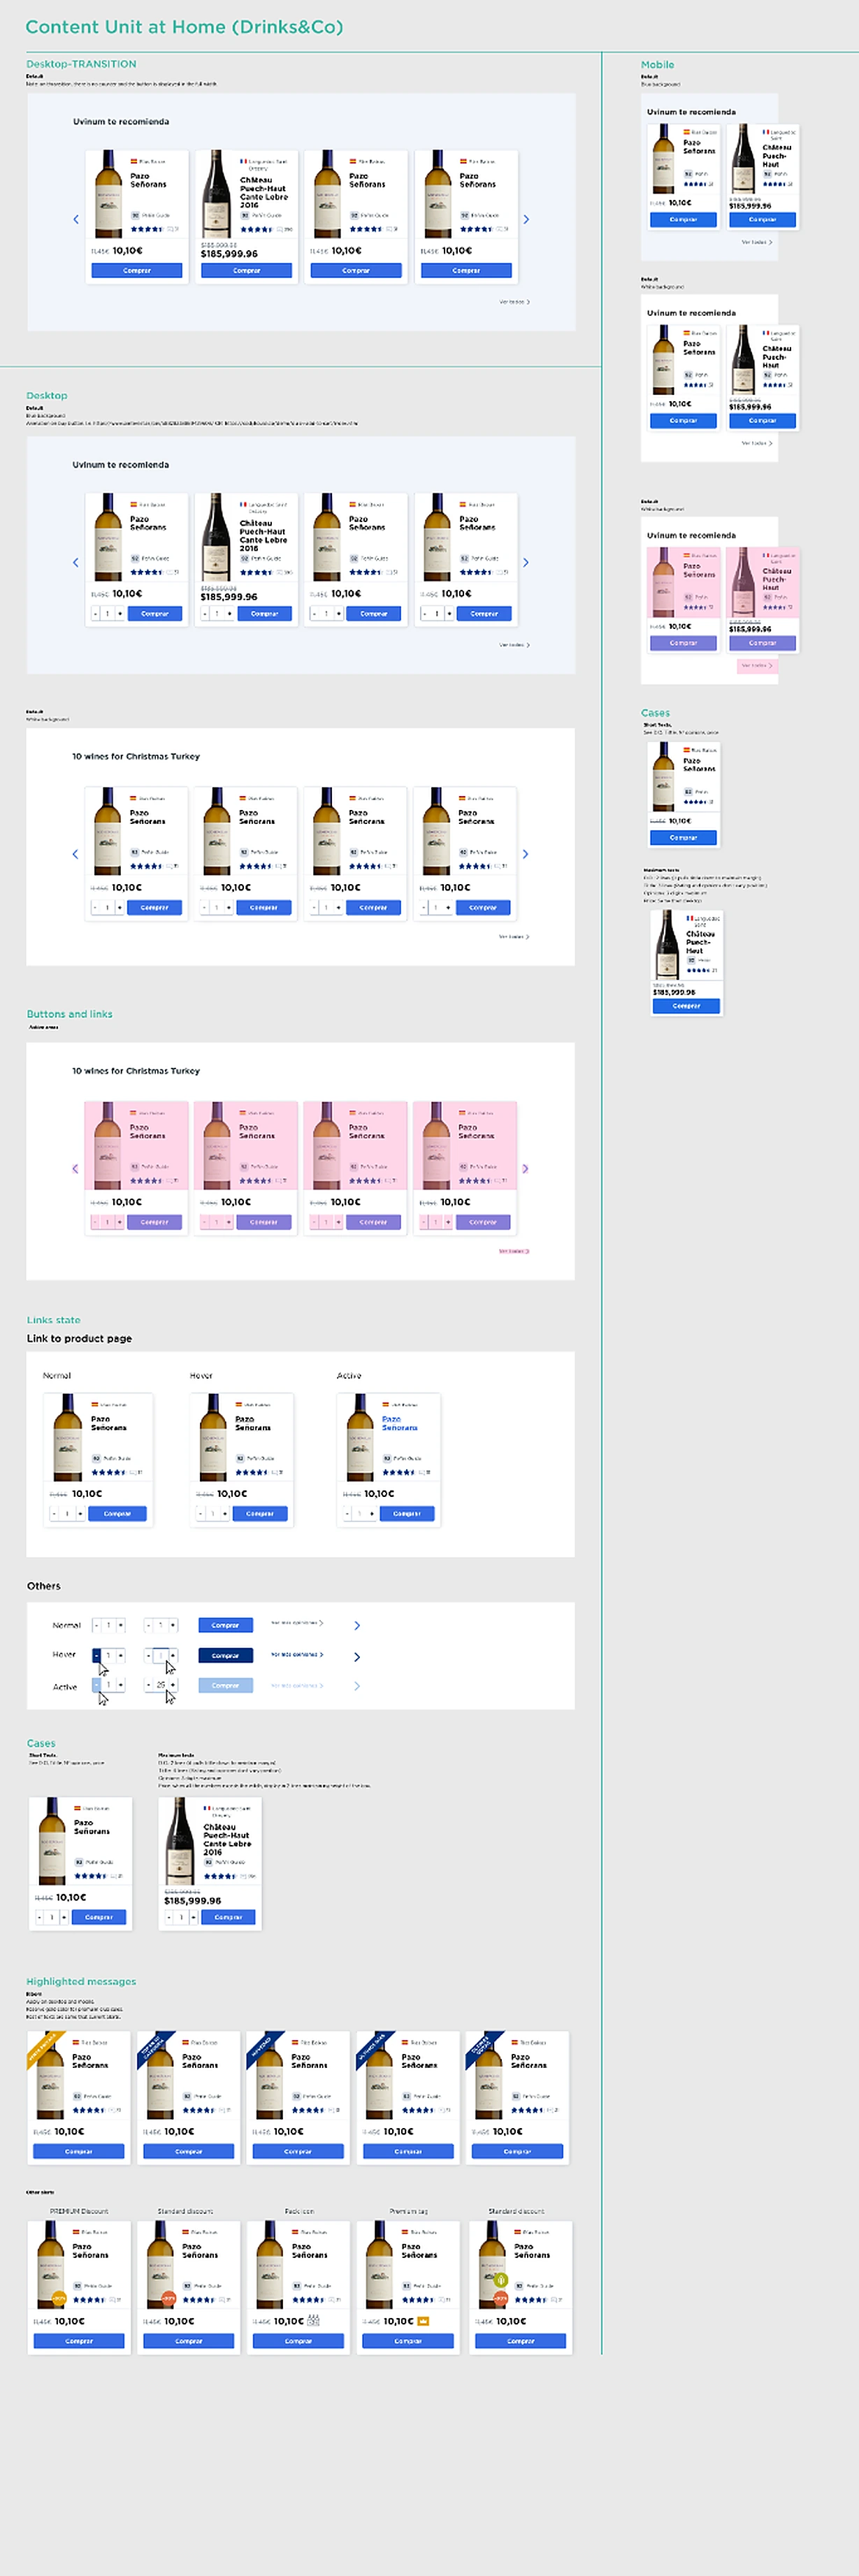Click the 'Link to product page' label

(79, 1338)
